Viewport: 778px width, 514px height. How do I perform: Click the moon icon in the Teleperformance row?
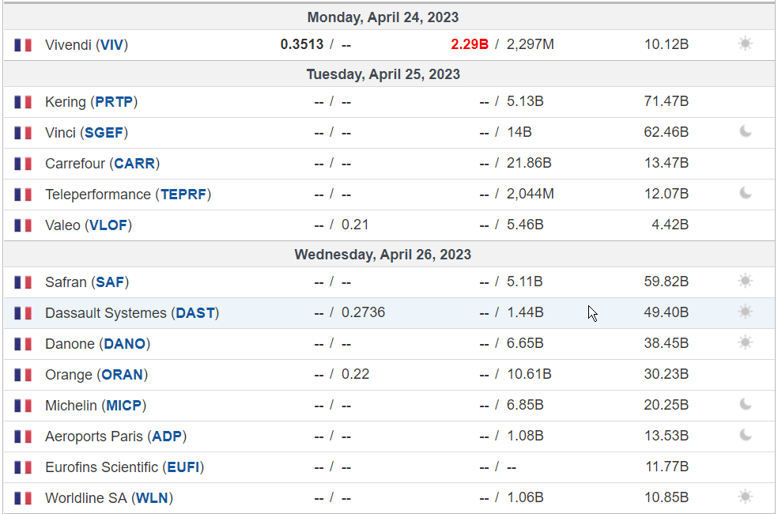746,193
